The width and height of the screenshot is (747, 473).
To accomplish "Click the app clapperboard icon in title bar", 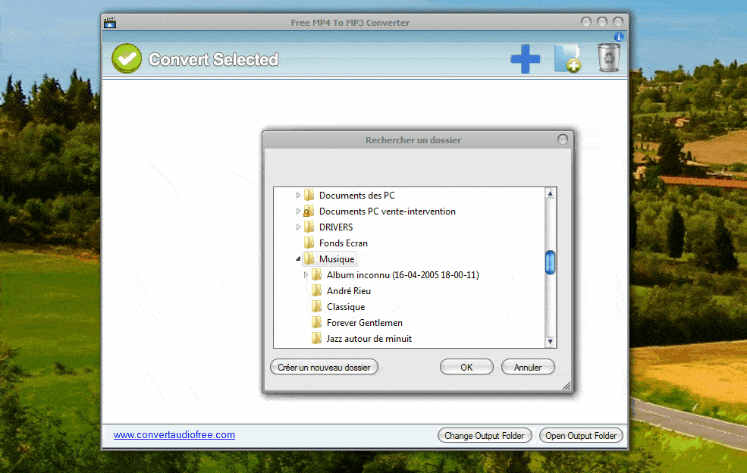I will coord(110,23).
